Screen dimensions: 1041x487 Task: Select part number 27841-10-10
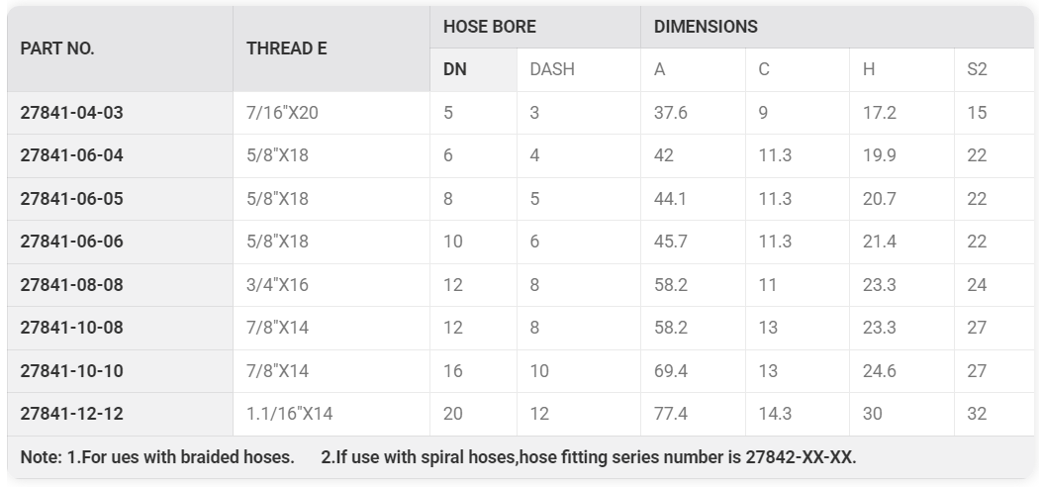point(71,371)
